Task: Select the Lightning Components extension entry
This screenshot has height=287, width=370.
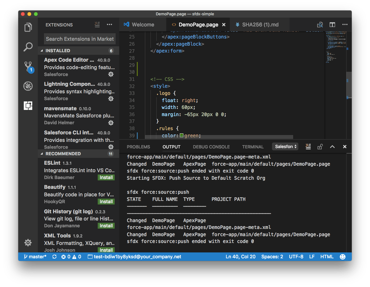Action: 78,91
